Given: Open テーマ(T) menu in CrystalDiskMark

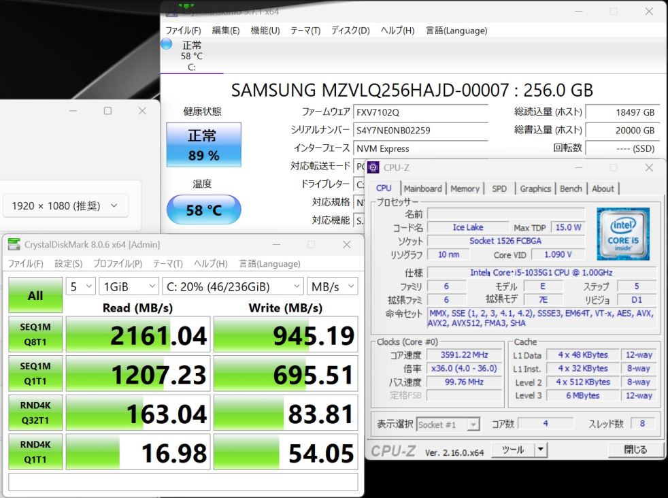Looking at the screenshot, I should [168, 264].
